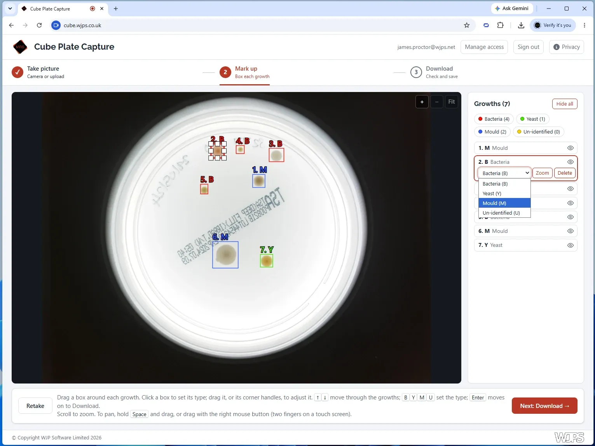
Task: Bookmark this page with the star icon
Action: click(x=467, y=25)
